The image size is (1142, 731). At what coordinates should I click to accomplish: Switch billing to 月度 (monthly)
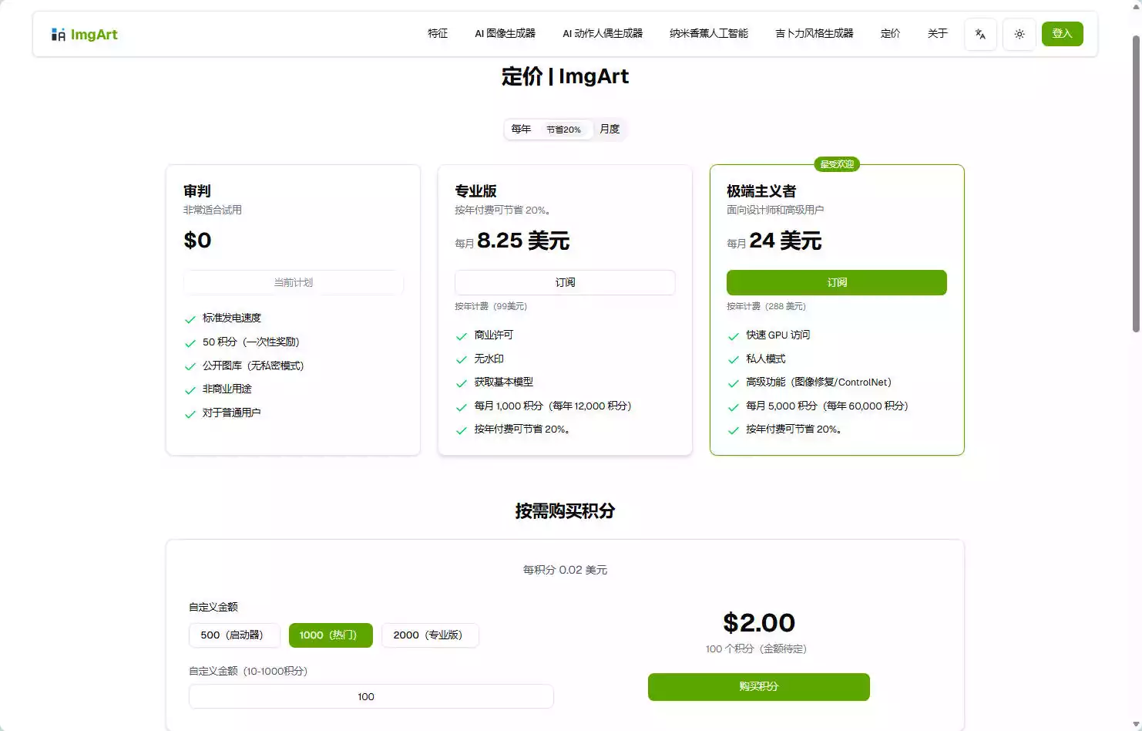[x=610, y=129]
